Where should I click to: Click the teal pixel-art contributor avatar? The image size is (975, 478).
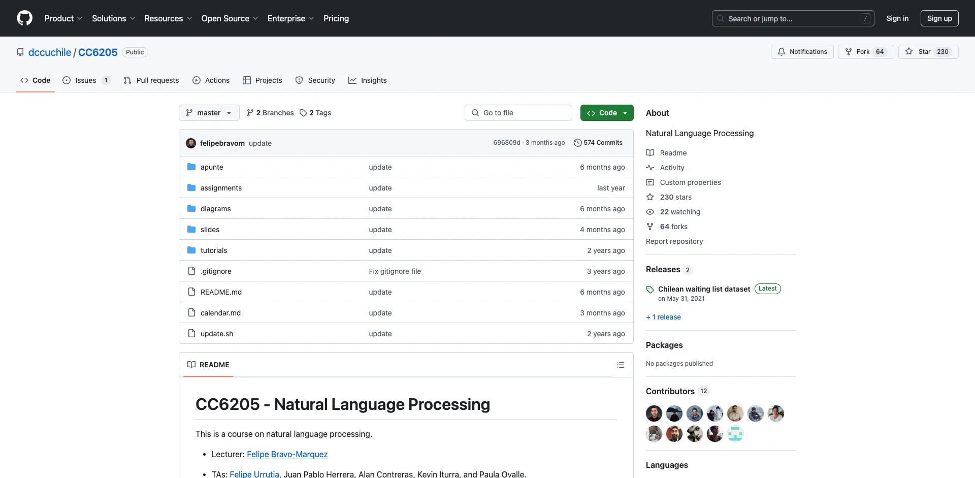point(735,434)
